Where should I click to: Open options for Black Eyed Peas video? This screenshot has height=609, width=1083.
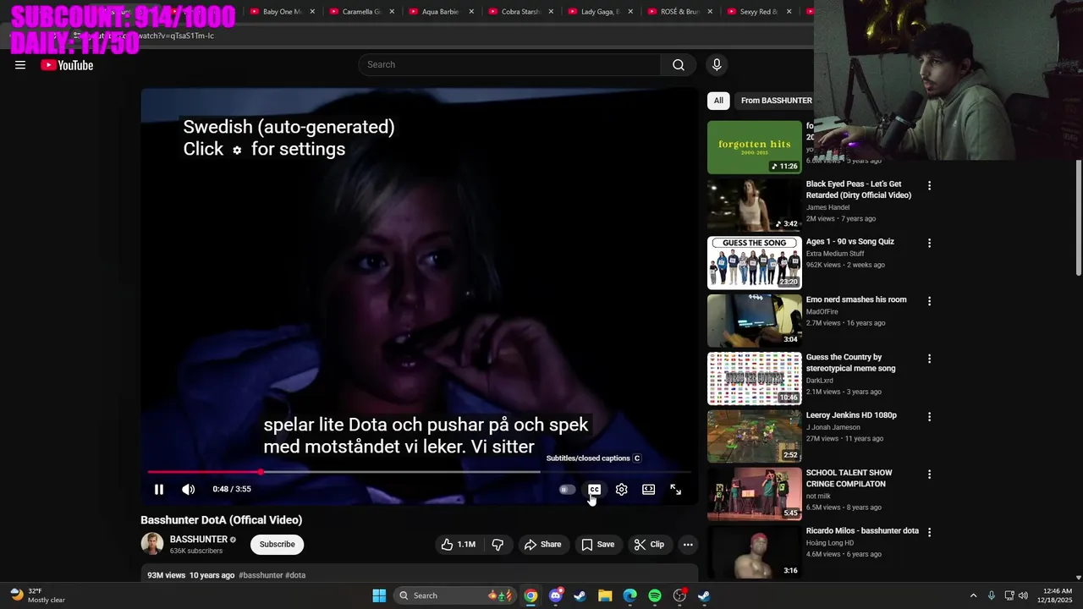(929, 185)
